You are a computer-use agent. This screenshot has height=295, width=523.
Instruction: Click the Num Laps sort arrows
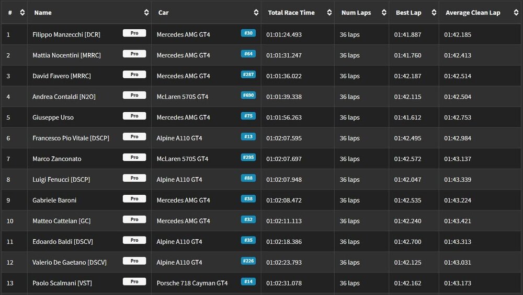pos(384,13)
